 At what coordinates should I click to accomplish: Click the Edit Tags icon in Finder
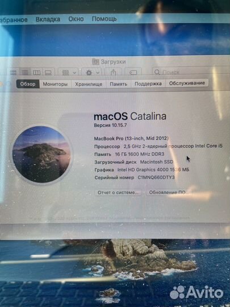(x=133, y=73)
